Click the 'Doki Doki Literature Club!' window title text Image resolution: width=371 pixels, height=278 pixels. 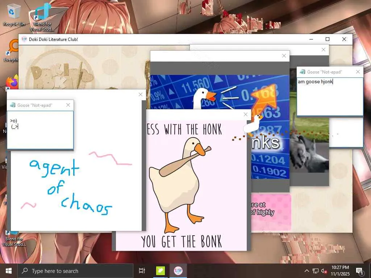[x=54, y=39]
